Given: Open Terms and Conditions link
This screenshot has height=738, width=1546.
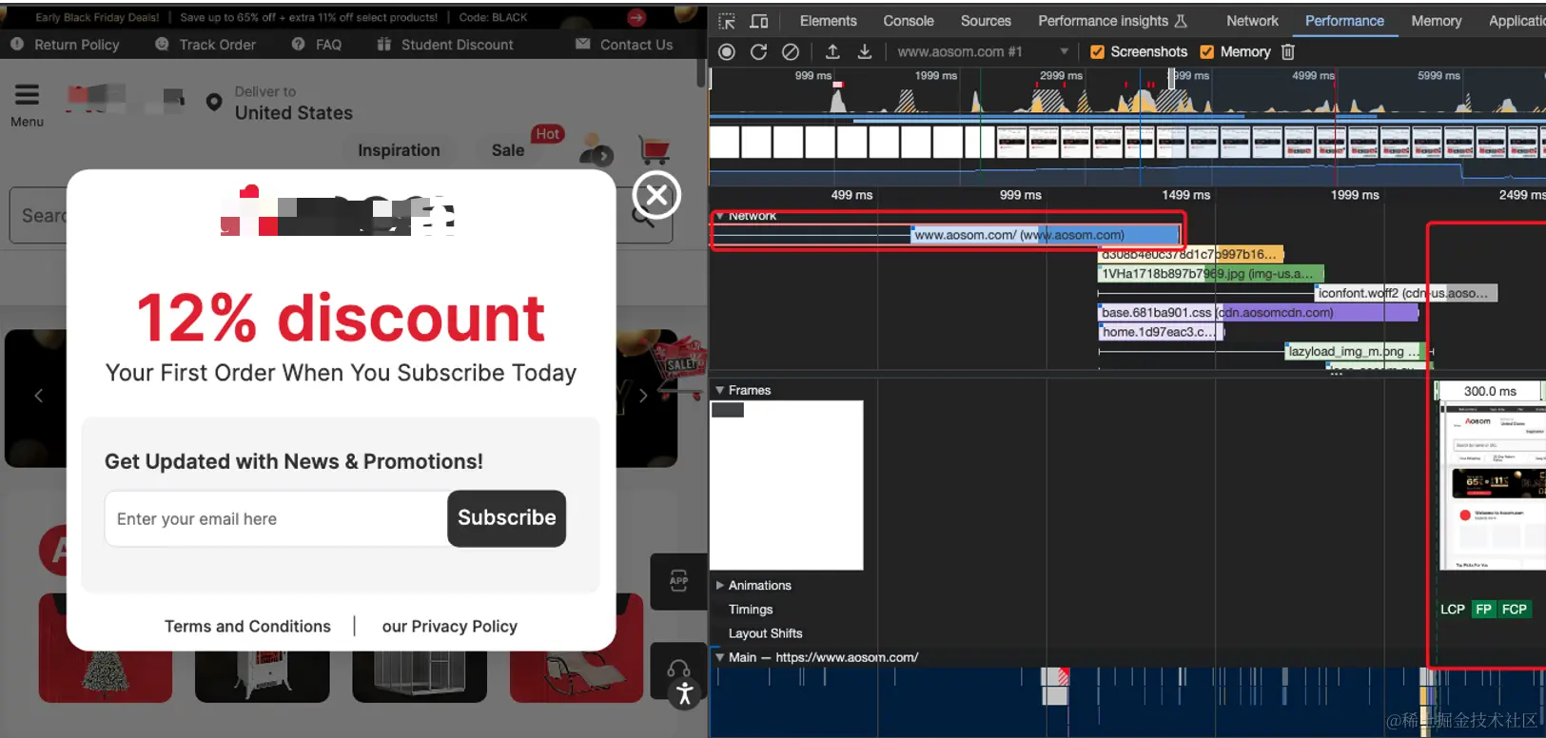Looking at the screenshot, I should click(x=247, y=627).
